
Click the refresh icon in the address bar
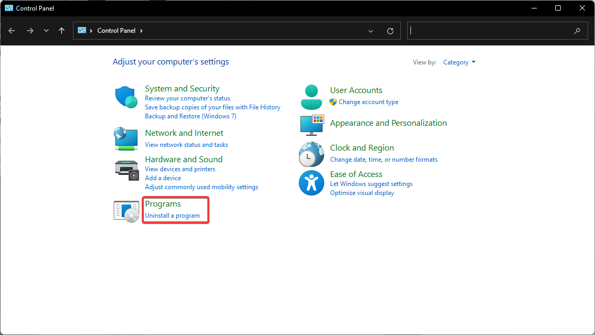tap(390, 30)
